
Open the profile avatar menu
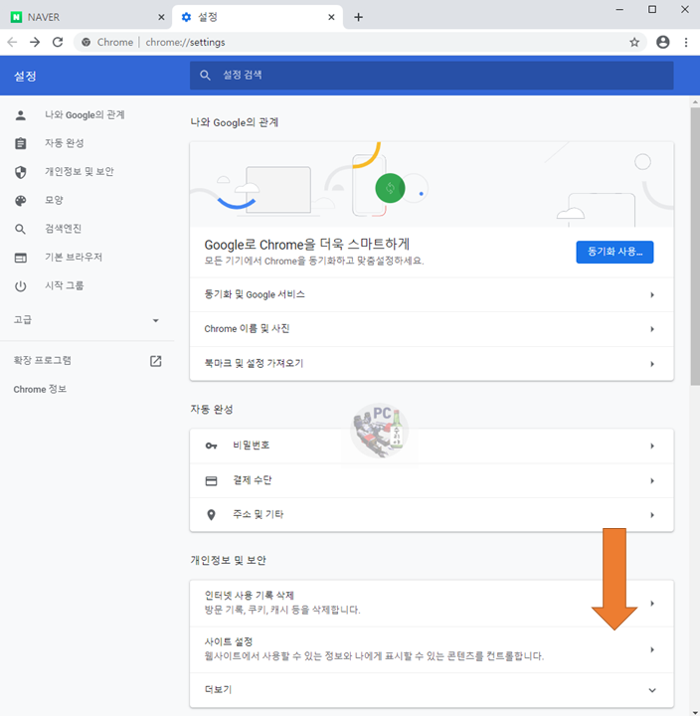tap(662, 42)
